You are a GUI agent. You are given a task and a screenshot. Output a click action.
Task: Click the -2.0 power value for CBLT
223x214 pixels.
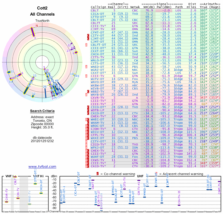[x=166, y=11]
